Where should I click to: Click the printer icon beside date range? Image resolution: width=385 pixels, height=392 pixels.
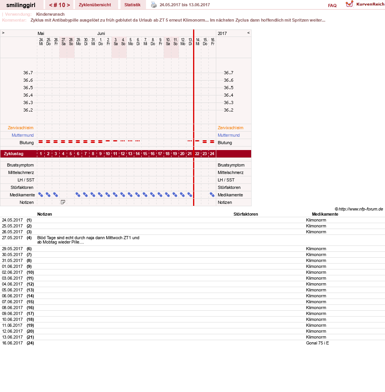pyautogui.click(x=154, y=5)
